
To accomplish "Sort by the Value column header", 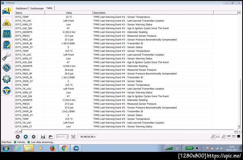I will coord(69,13).
